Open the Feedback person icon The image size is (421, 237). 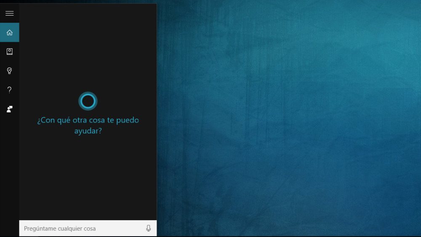(x=9, y=109)
